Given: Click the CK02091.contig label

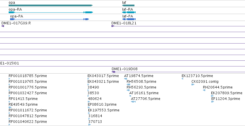Looking at the screenshot, I should pyautogui.click(x=205, y=82).
